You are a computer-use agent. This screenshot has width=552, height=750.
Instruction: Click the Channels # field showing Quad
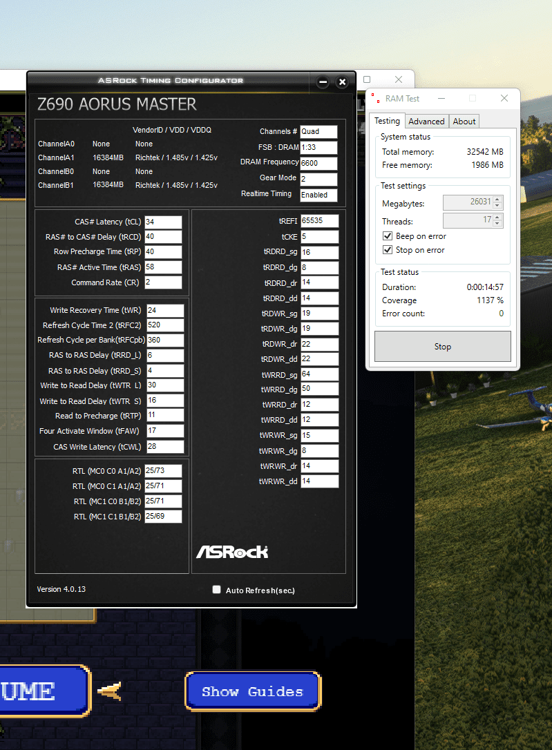coord(318,131)
